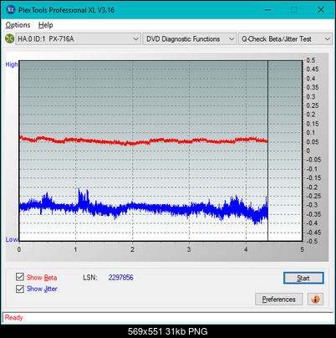Open the DVD Diagnostic Functions dropdown
Image resolution: width=336 pixels, height=338 pixels.
tap(190, 39)
